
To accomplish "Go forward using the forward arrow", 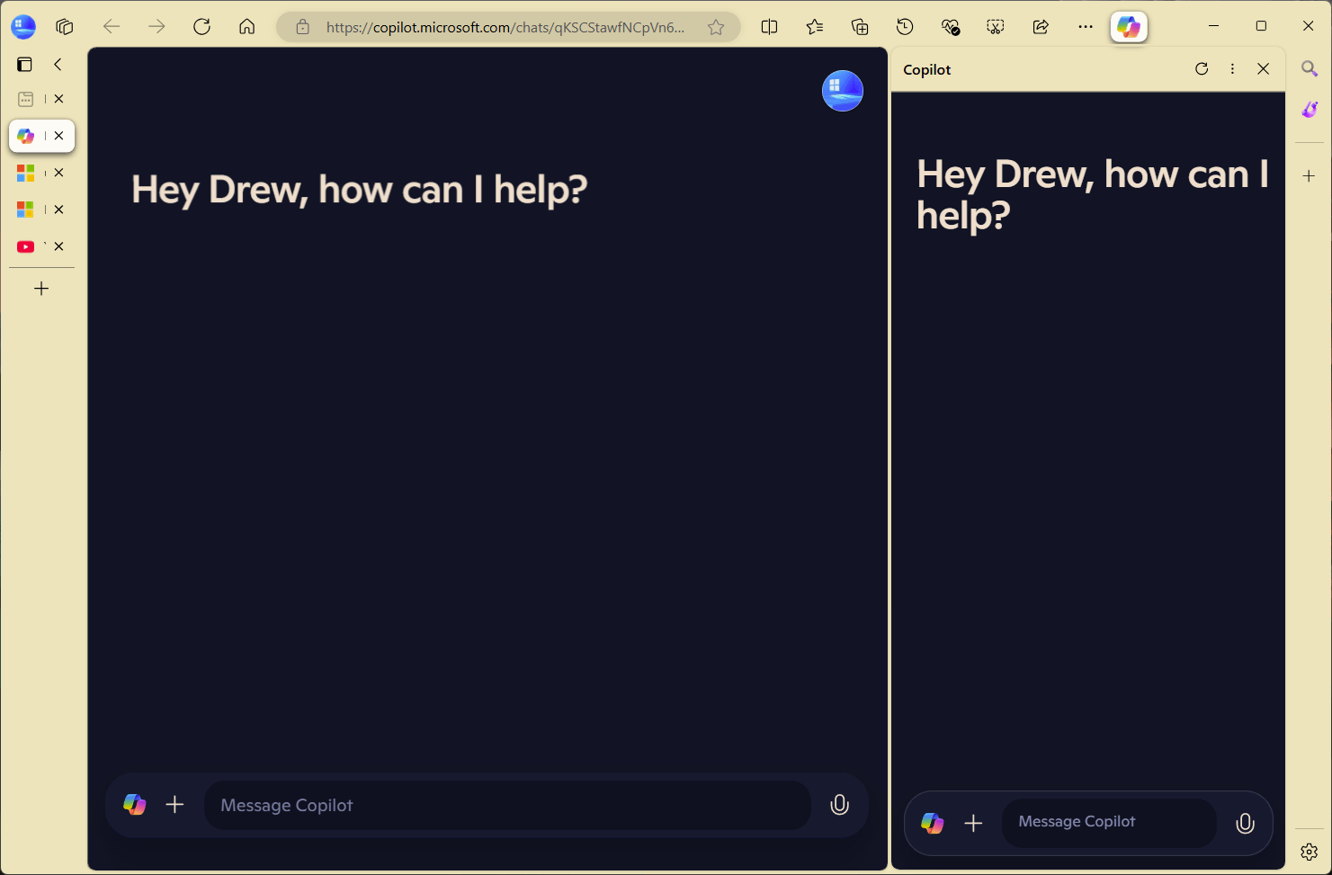I will click(156, 27).
